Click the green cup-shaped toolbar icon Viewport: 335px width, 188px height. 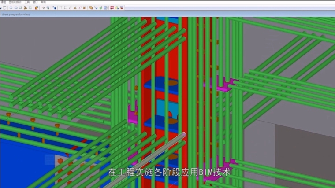[x=101, y=7]
